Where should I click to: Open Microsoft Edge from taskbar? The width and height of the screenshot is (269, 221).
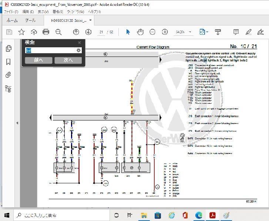click(x=199, y=215)
